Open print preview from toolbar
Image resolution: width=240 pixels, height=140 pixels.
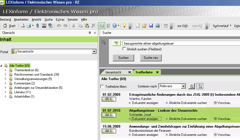[23, 26]
